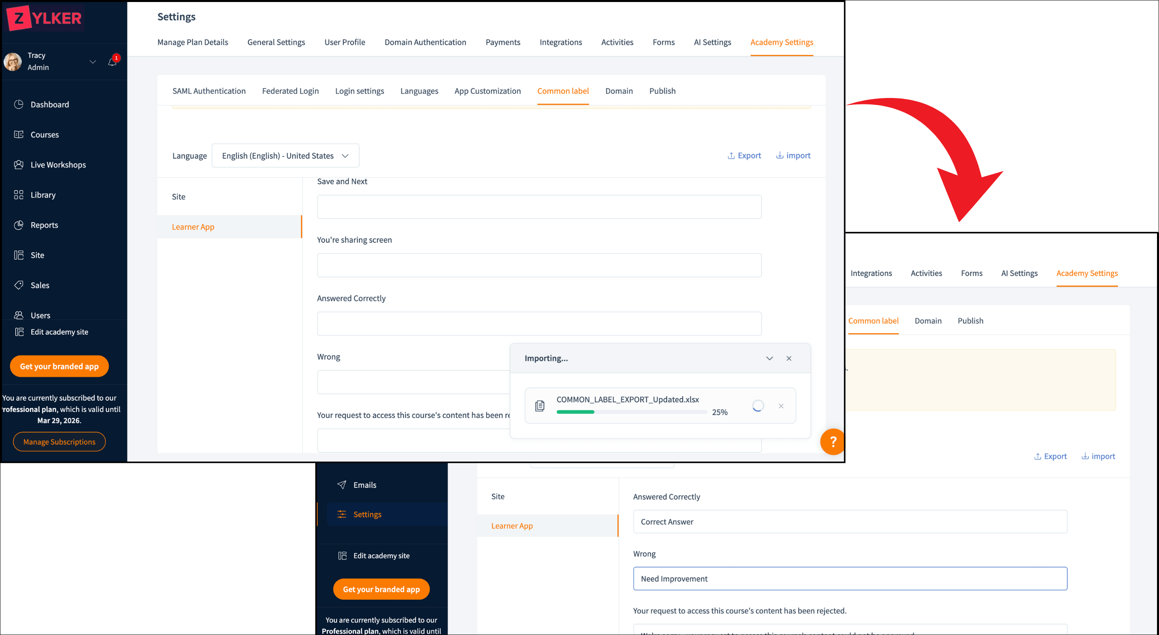Click the import progress bar
The height and width of the screenshot is (635, 1159).
(631, 412)
